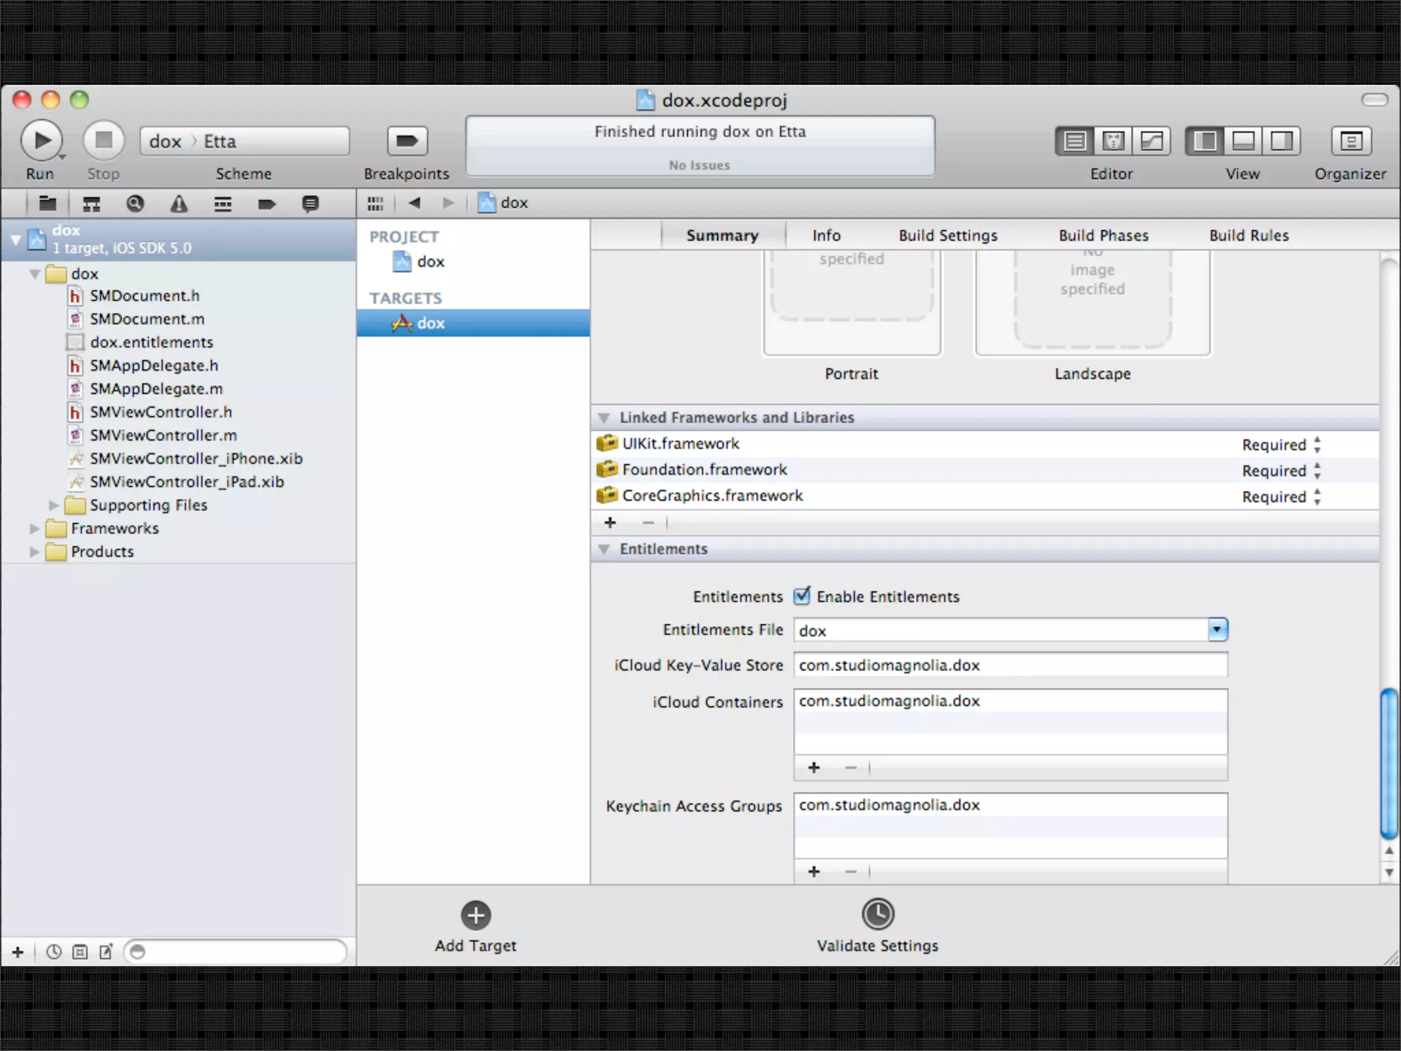The width and height of the screenshot is (1401, 1051).
Task: Open the Build Phases tab
Action: [x=1103, y=235]
